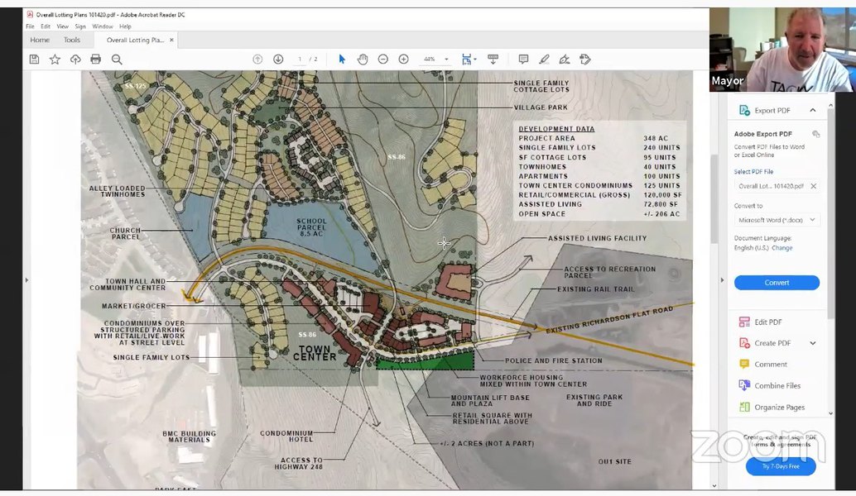Click the Change language link
The image size is (856, 496).
781,248
